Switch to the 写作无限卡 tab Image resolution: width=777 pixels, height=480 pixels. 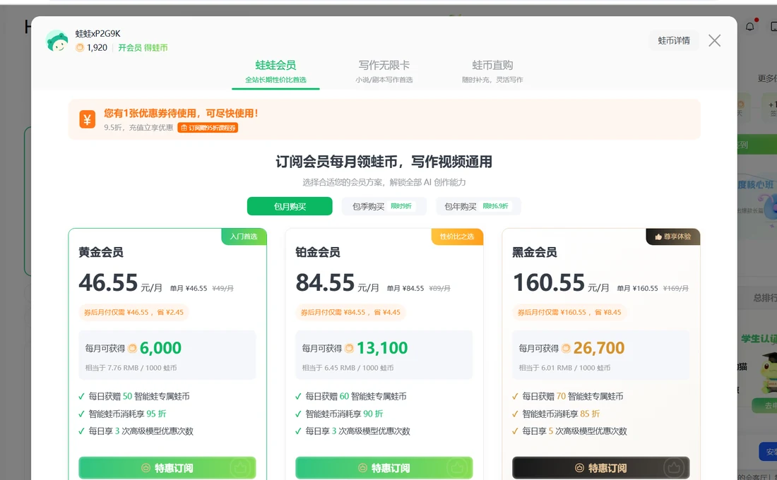[384, 71]
